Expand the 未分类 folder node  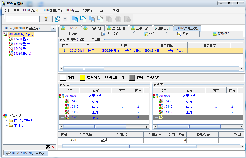coord(6,125)
